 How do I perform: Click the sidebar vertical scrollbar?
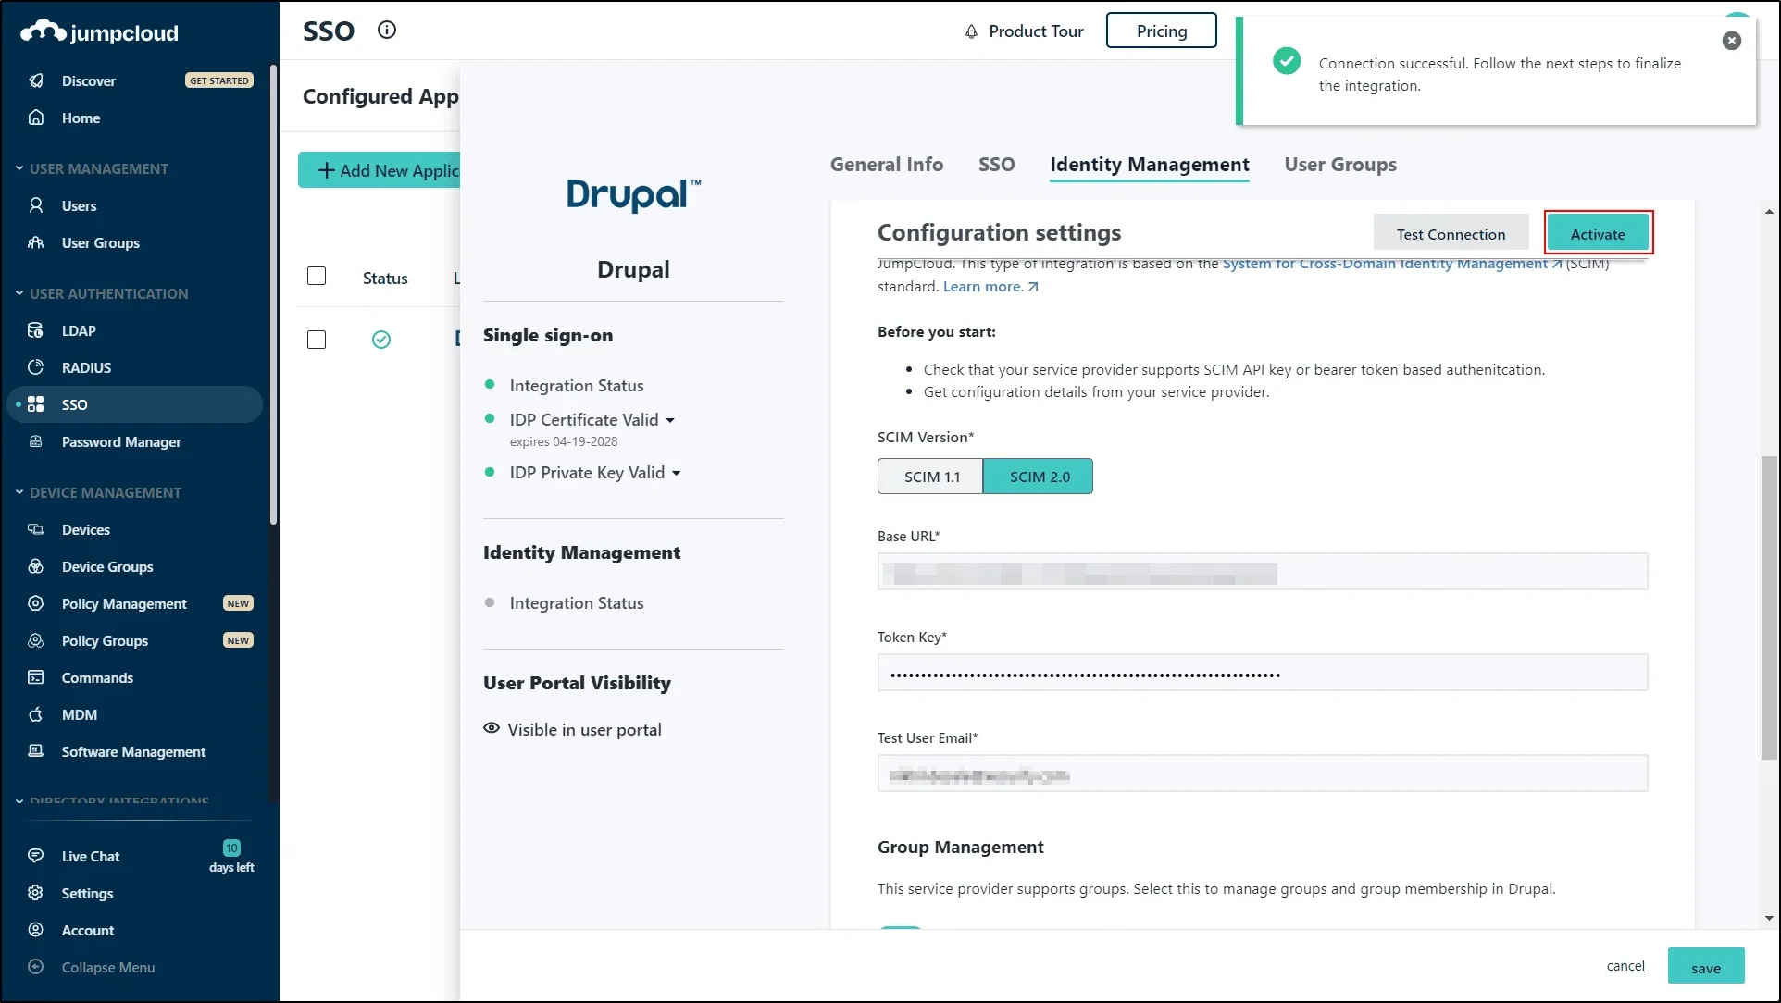pyautogui.click(x=273, y=294)
